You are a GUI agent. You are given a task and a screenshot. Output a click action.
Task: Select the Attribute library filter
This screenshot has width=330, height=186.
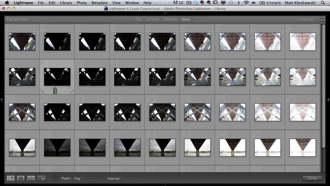[x=153, y=20]
